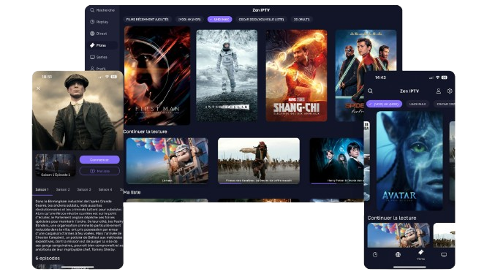The height and width of the screenshot is (274, 487).
Task: Close the Peaky Blinders detail with X
Action: click(39, 88)
